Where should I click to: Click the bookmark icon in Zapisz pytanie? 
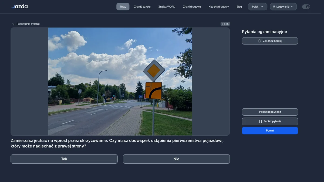[x=261, y=121]
